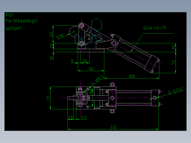Click the "2-G1/4"" port callout

click(176, 91)
